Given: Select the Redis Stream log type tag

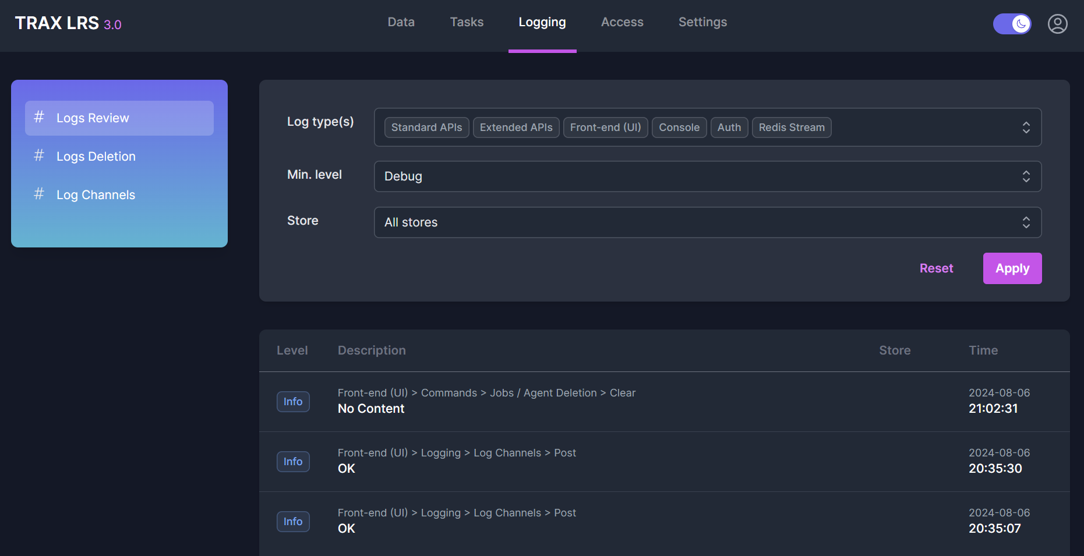Looking at the screenshot, I should [x=791, y=128].
